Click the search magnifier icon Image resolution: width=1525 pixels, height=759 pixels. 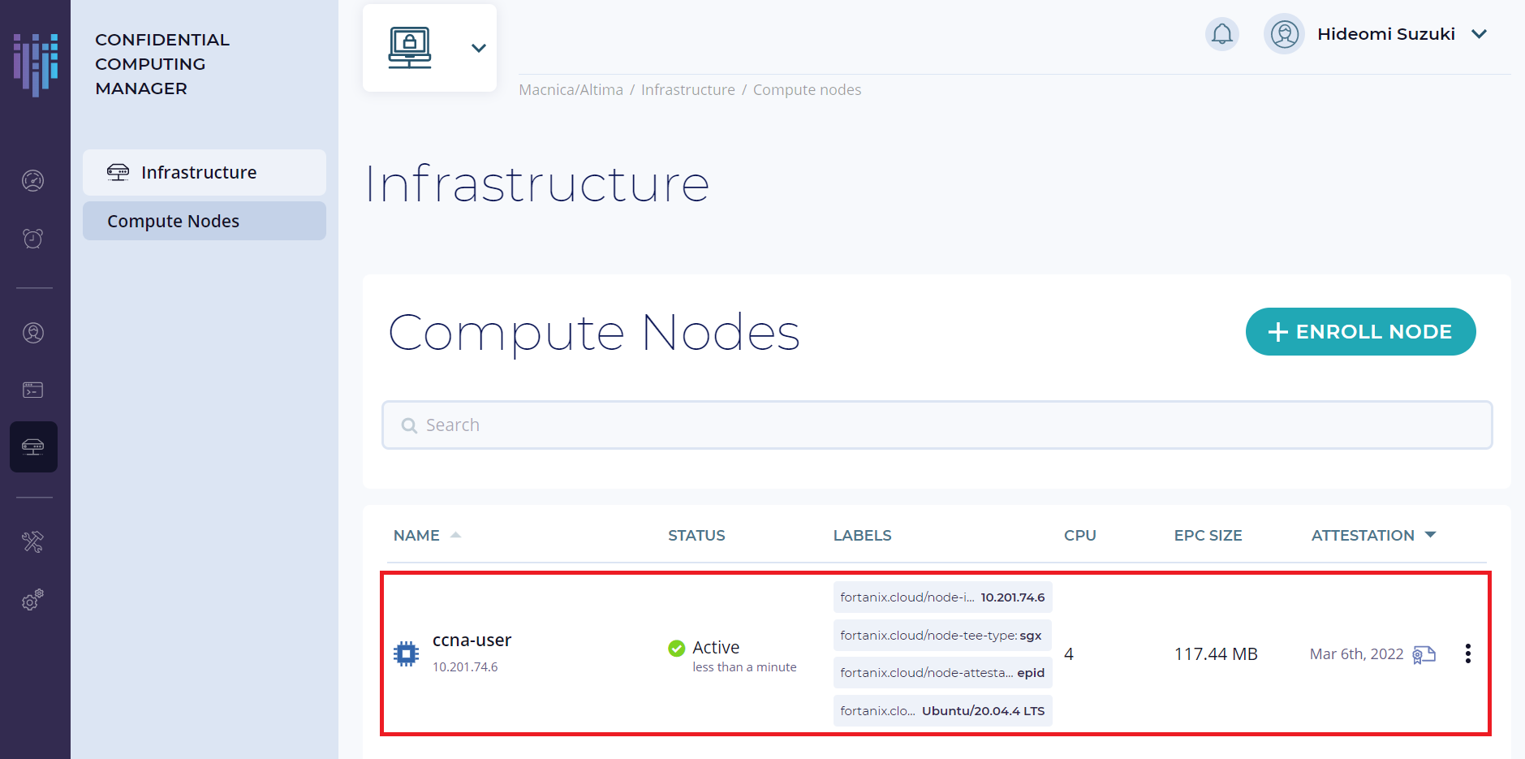click(x=409, y=425)
